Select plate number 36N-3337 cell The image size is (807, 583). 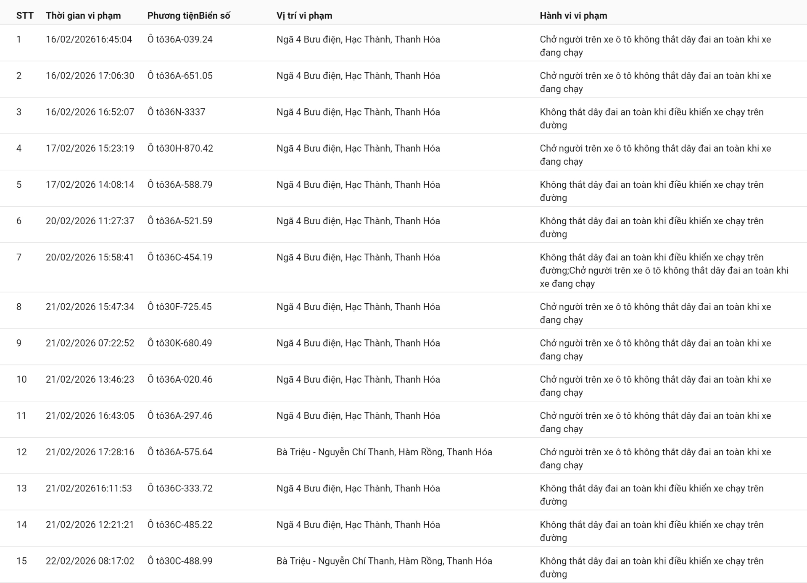point(177,112)
